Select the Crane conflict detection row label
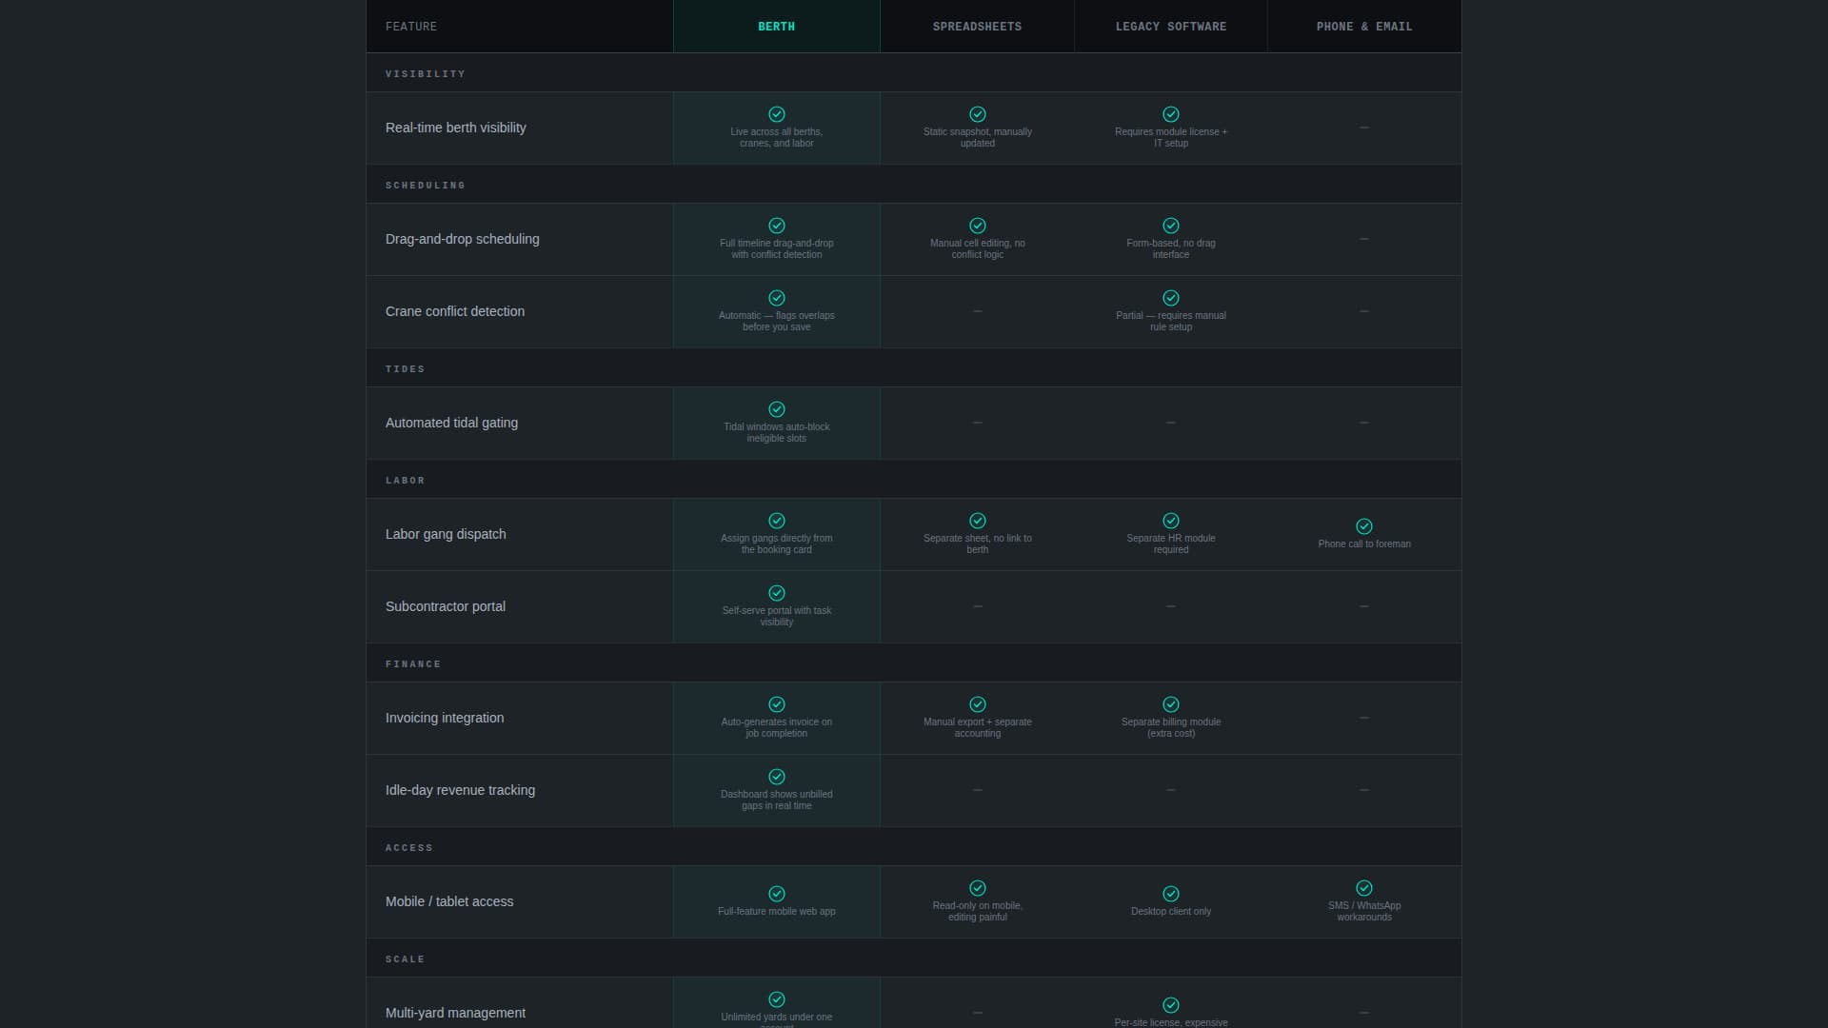 point(455,311)
